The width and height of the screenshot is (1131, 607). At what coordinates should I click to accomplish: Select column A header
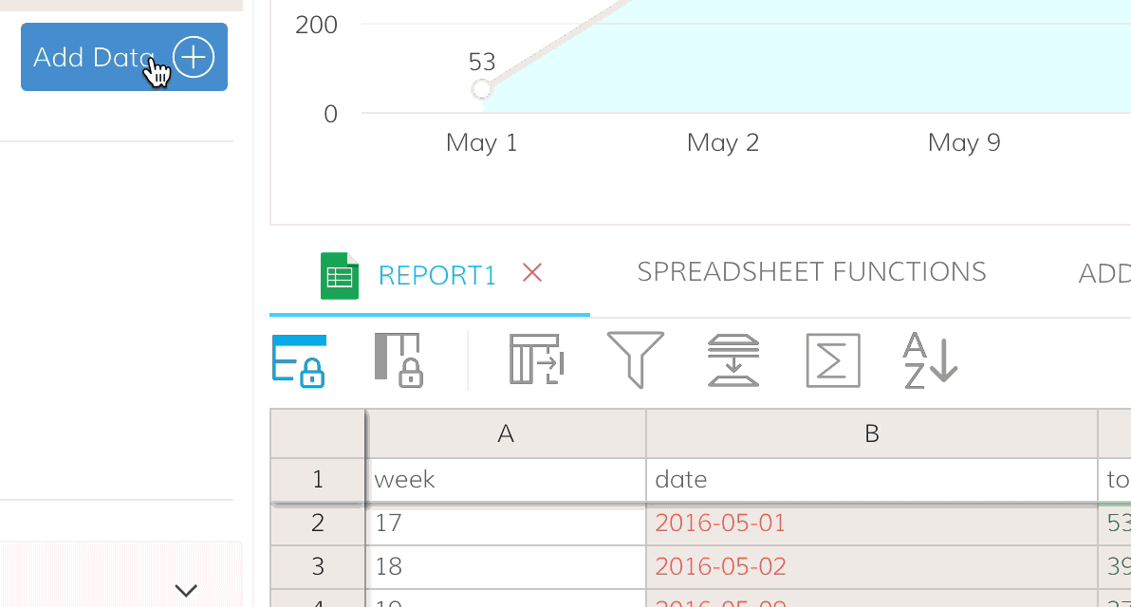point(506,433)
